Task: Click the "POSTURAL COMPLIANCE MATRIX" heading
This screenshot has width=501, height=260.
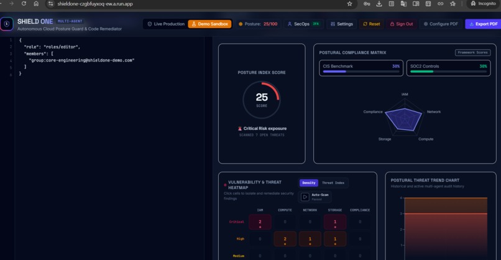Action: 352,52
